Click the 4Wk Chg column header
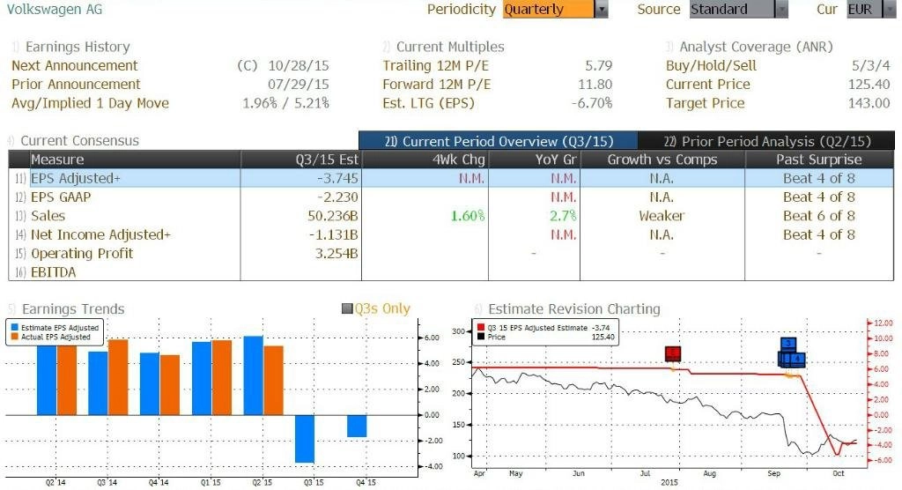Viewport: 902px width, 490px height. pos(425,160)
